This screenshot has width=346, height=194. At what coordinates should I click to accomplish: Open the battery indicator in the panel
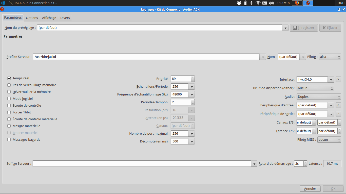coord(245,3)
